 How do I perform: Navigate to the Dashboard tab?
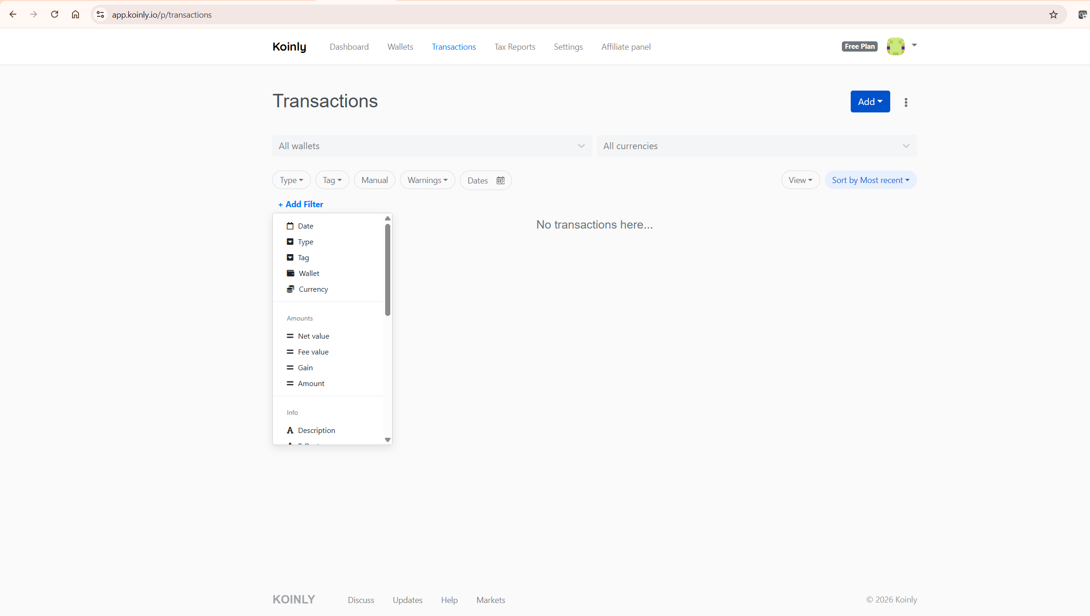pyautogui.click(x=349, y=46)
